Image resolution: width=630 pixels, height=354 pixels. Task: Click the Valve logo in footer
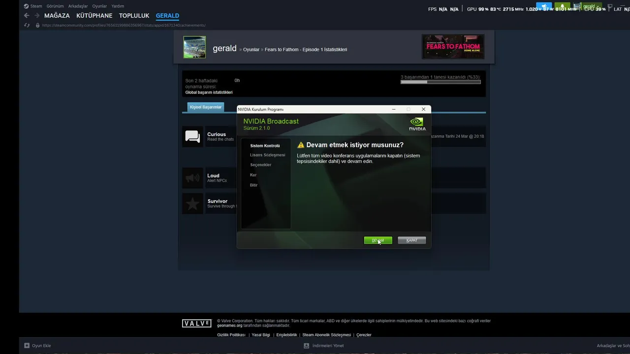(197, 323)
